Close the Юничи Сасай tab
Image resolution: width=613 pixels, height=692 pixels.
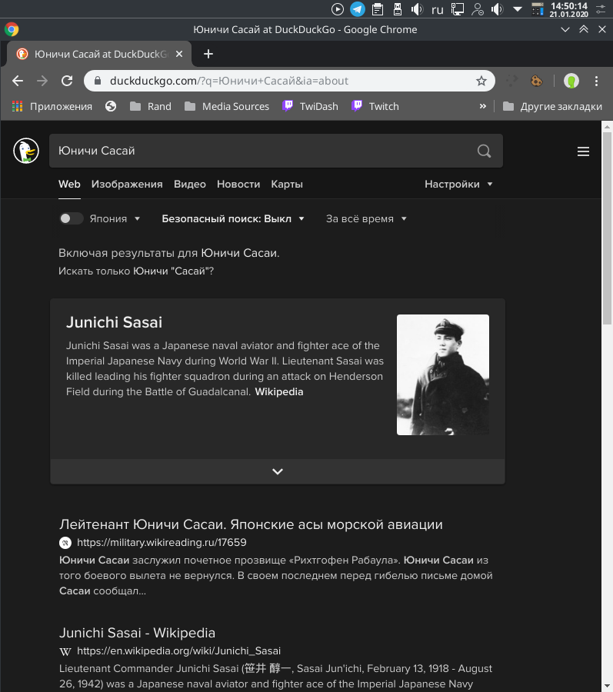coord(179,54)
